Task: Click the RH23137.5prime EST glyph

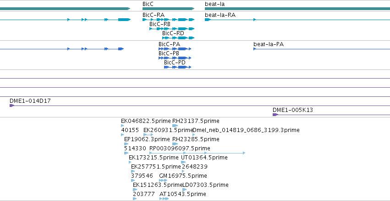Action: coord(175,126)
